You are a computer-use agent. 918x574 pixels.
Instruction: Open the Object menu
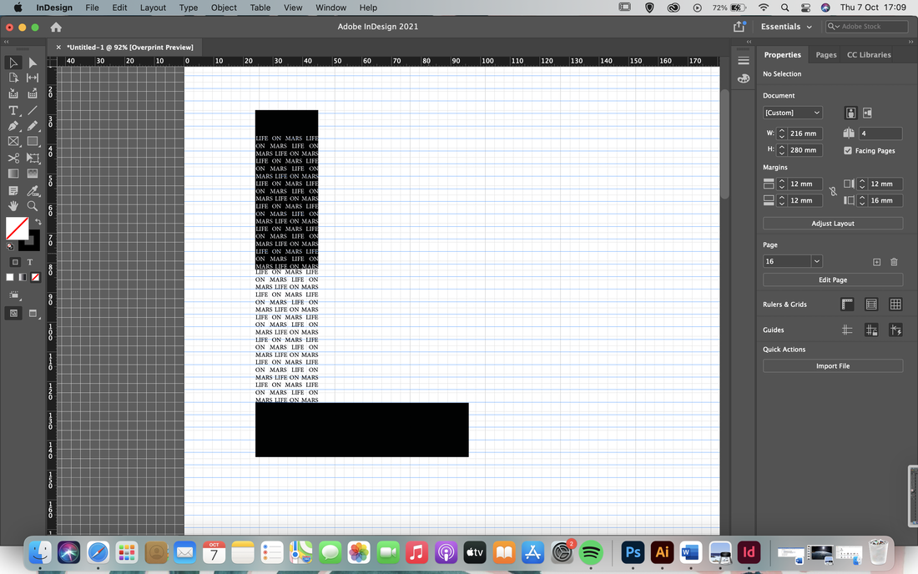point(224,8)
